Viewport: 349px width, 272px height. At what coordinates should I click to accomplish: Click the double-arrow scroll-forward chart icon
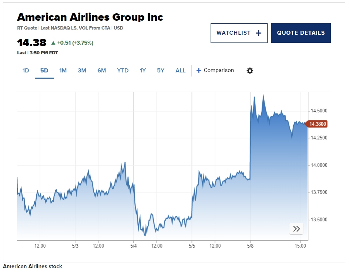point(296,229)
